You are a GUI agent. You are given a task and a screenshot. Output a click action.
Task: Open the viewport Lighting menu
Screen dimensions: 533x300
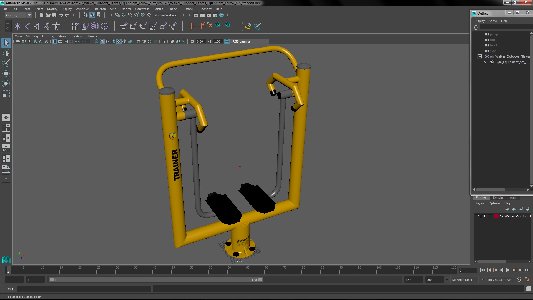pos(48,36)
